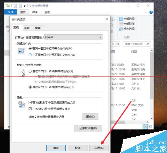Click the 应用(A) button
The image size is (167, 153).
[99, 148]
